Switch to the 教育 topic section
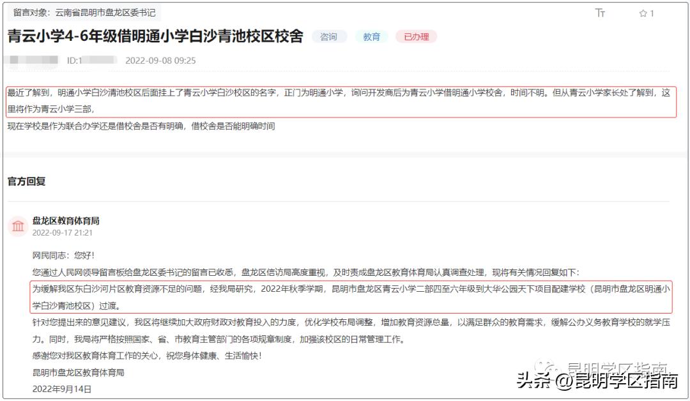The height and width of the screenshot is (401, 690). pos(371,37)
